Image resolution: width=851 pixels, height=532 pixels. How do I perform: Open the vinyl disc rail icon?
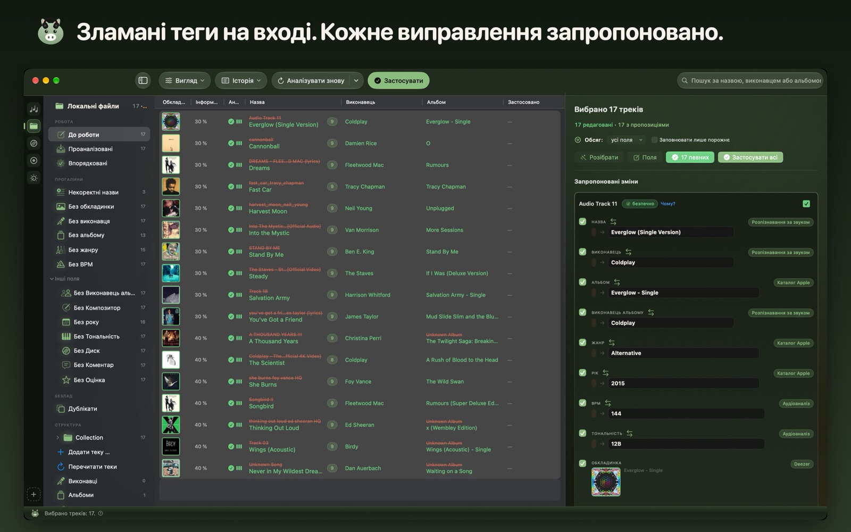point(34,143)
